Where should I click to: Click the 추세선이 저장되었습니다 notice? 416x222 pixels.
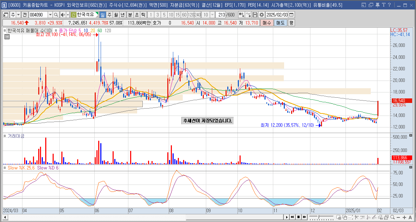pyautogui.click(x=207, y=121)
